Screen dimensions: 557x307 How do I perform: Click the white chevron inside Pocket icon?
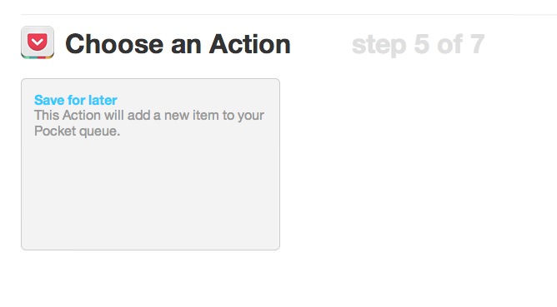38,43
